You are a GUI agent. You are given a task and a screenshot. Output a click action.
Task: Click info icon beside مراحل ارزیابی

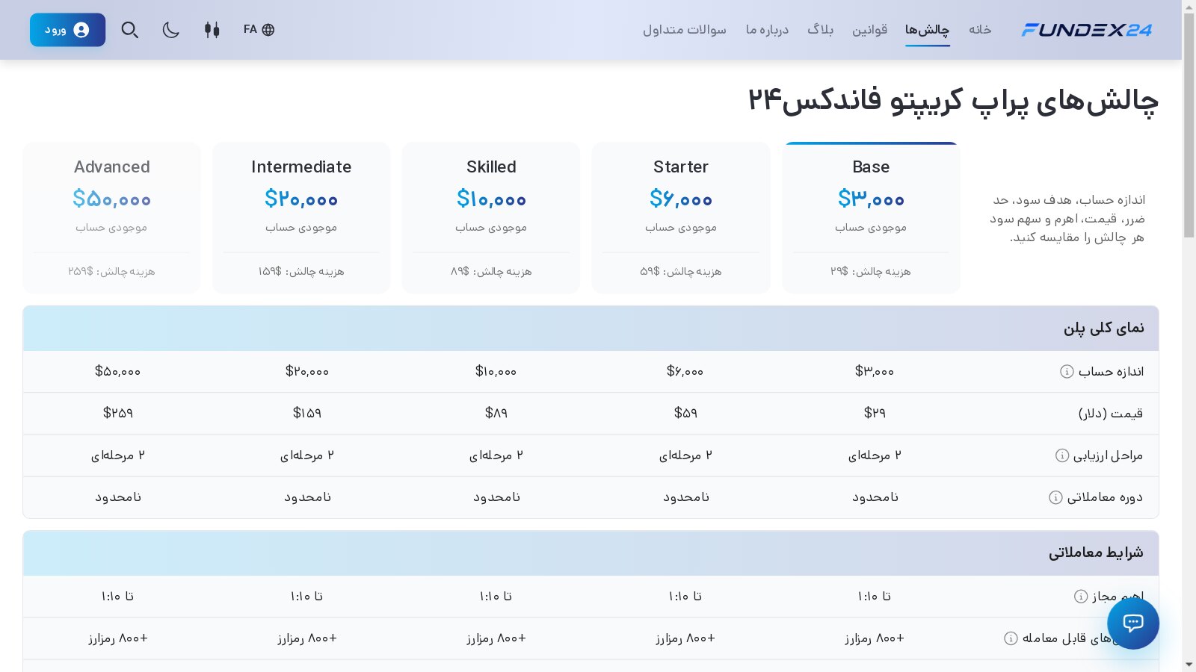[1061, 455]
